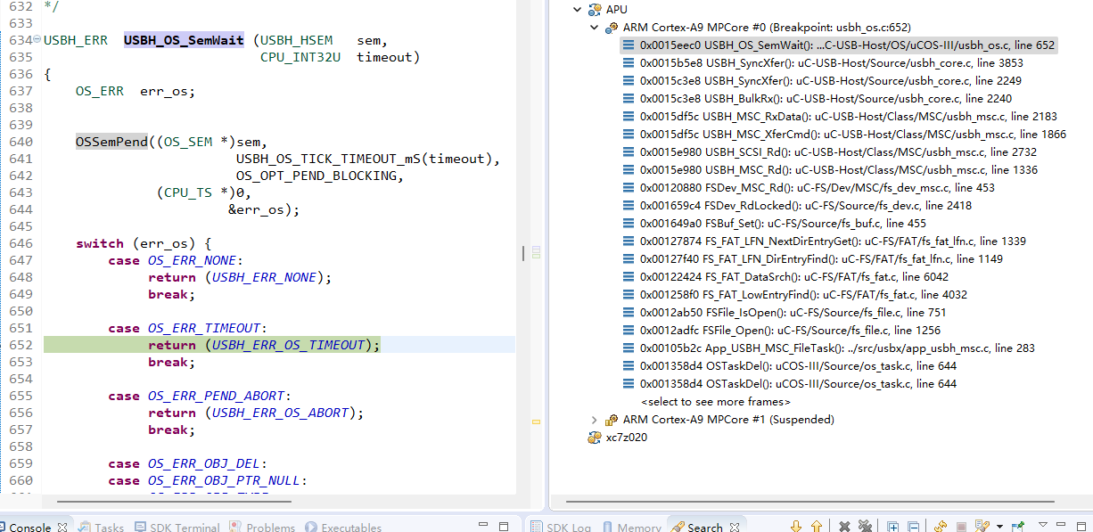Show previous searches icon
This screenshot has width=1093, height=532.
point(982,527)
